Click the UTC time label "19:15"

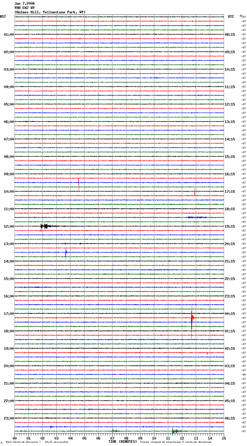230,226
